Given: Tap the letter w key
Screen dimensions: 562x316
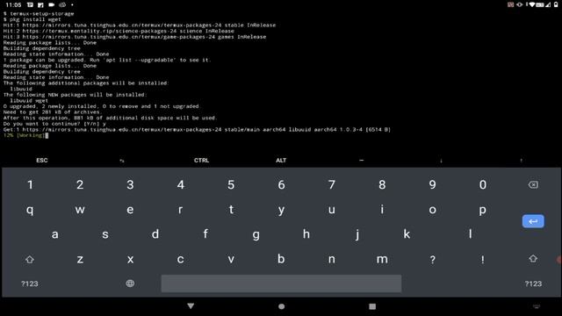Looking at the screenshot, I should (x=80, y=210).
